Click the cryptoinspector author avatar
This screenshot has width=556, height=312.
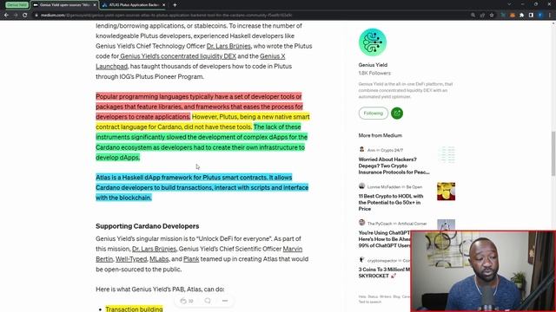coord(361,260)
